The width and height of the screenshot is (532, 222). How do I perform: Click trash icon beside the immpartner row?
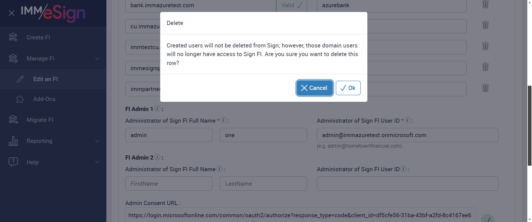pos(485,88)
